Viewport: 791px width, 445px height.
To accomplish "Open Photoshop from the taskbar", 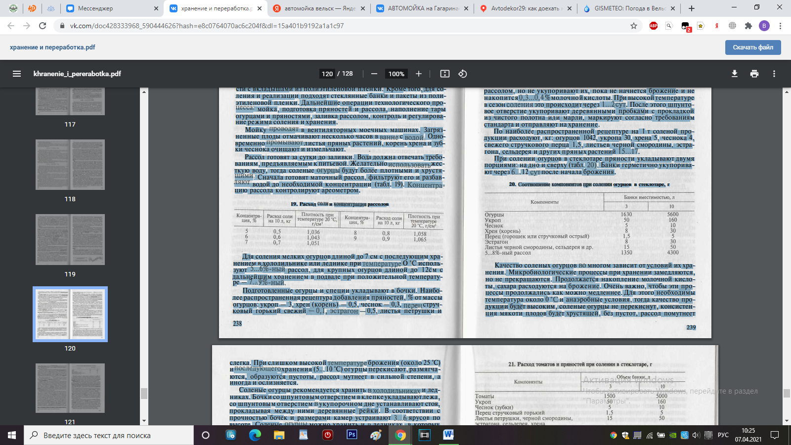I will (x=352, y=435).
